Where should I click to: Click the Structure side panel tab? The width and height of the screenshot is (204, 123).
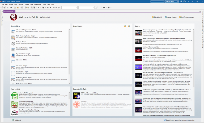coord(2,13)
